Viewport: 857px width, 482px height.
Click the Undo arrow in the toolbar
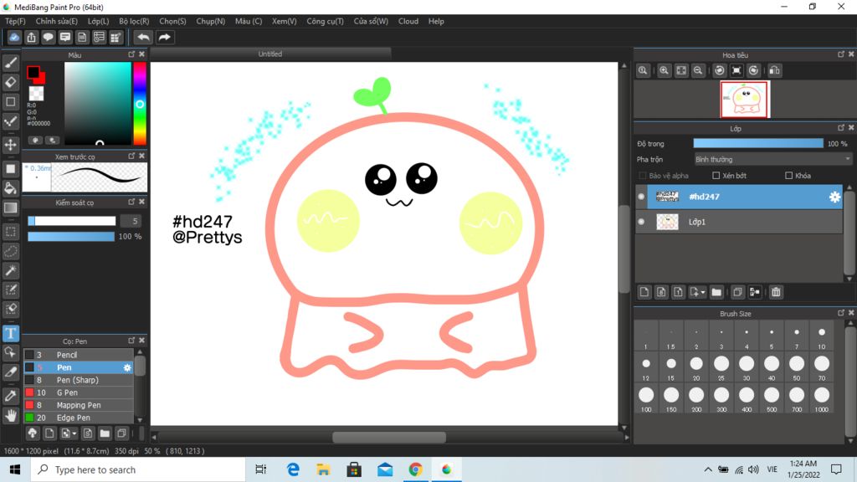[x=143, y=37]
